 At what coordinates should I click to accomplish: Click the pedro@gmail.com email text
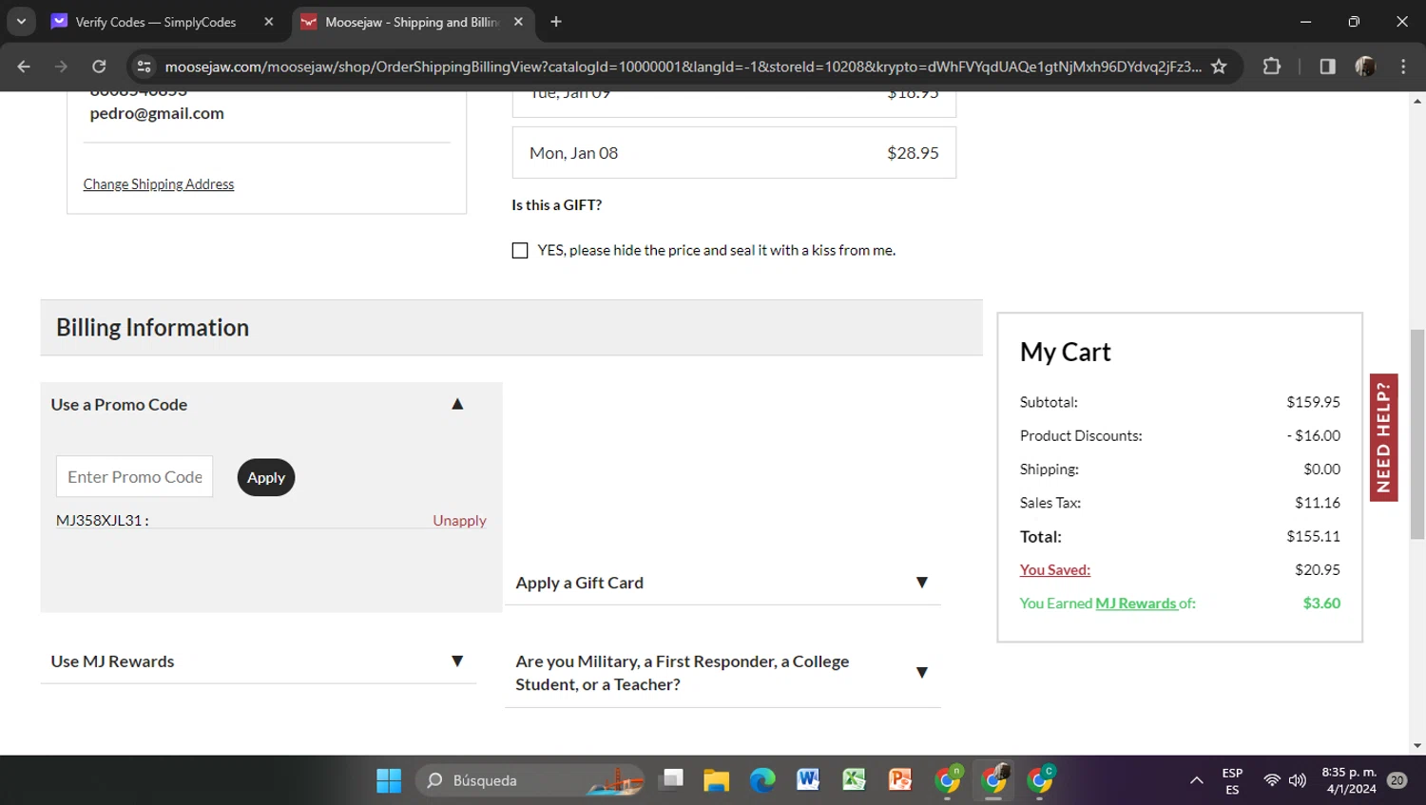[x=157, y=113]
